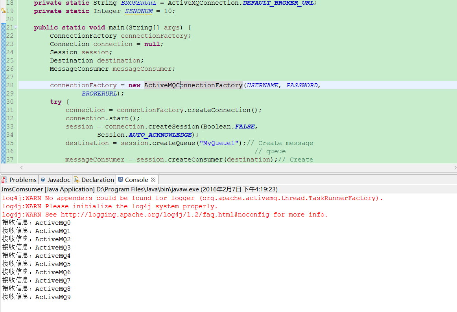Click the "MyQueue1" string literal
The height and width of the screenshot is (312, 457).
tap(219, 143)
